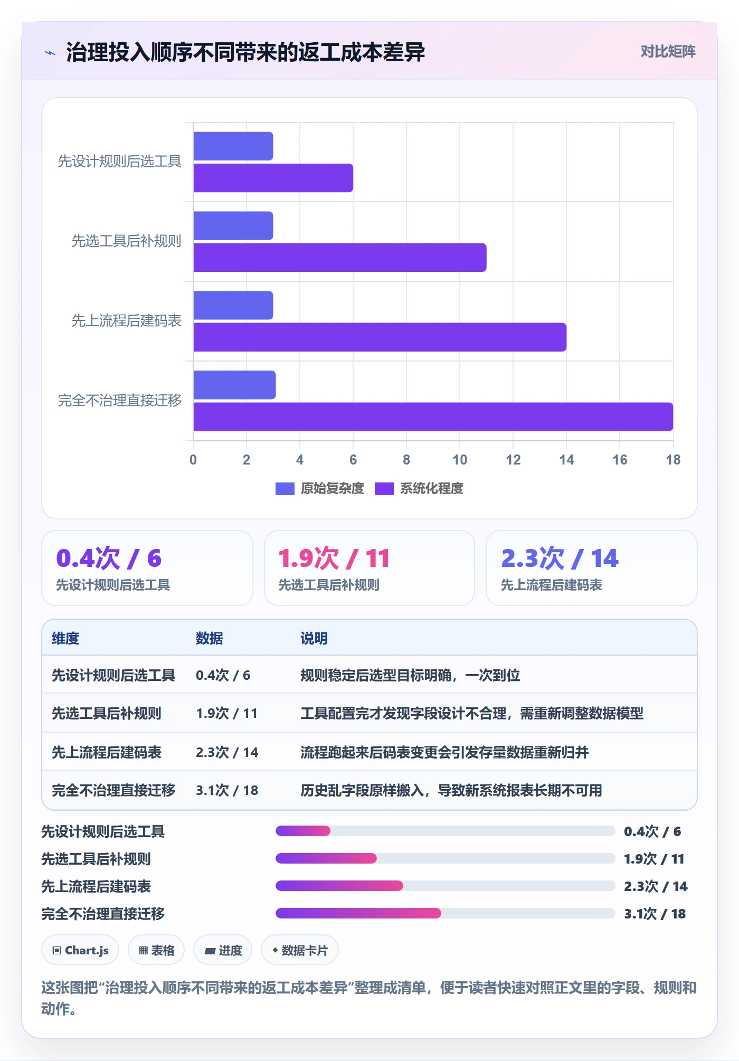Click the 完全不治理直接迁移 progress bar
Image resolution: width=739 pixels, height=1061 pixels.
(x=445, y=913)
